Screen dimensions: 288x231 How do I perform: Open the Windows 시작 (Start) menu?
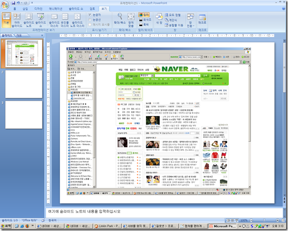tap(6, 226)
